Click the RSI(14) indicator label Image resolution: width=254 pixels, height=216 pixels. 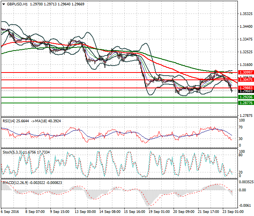11,121
